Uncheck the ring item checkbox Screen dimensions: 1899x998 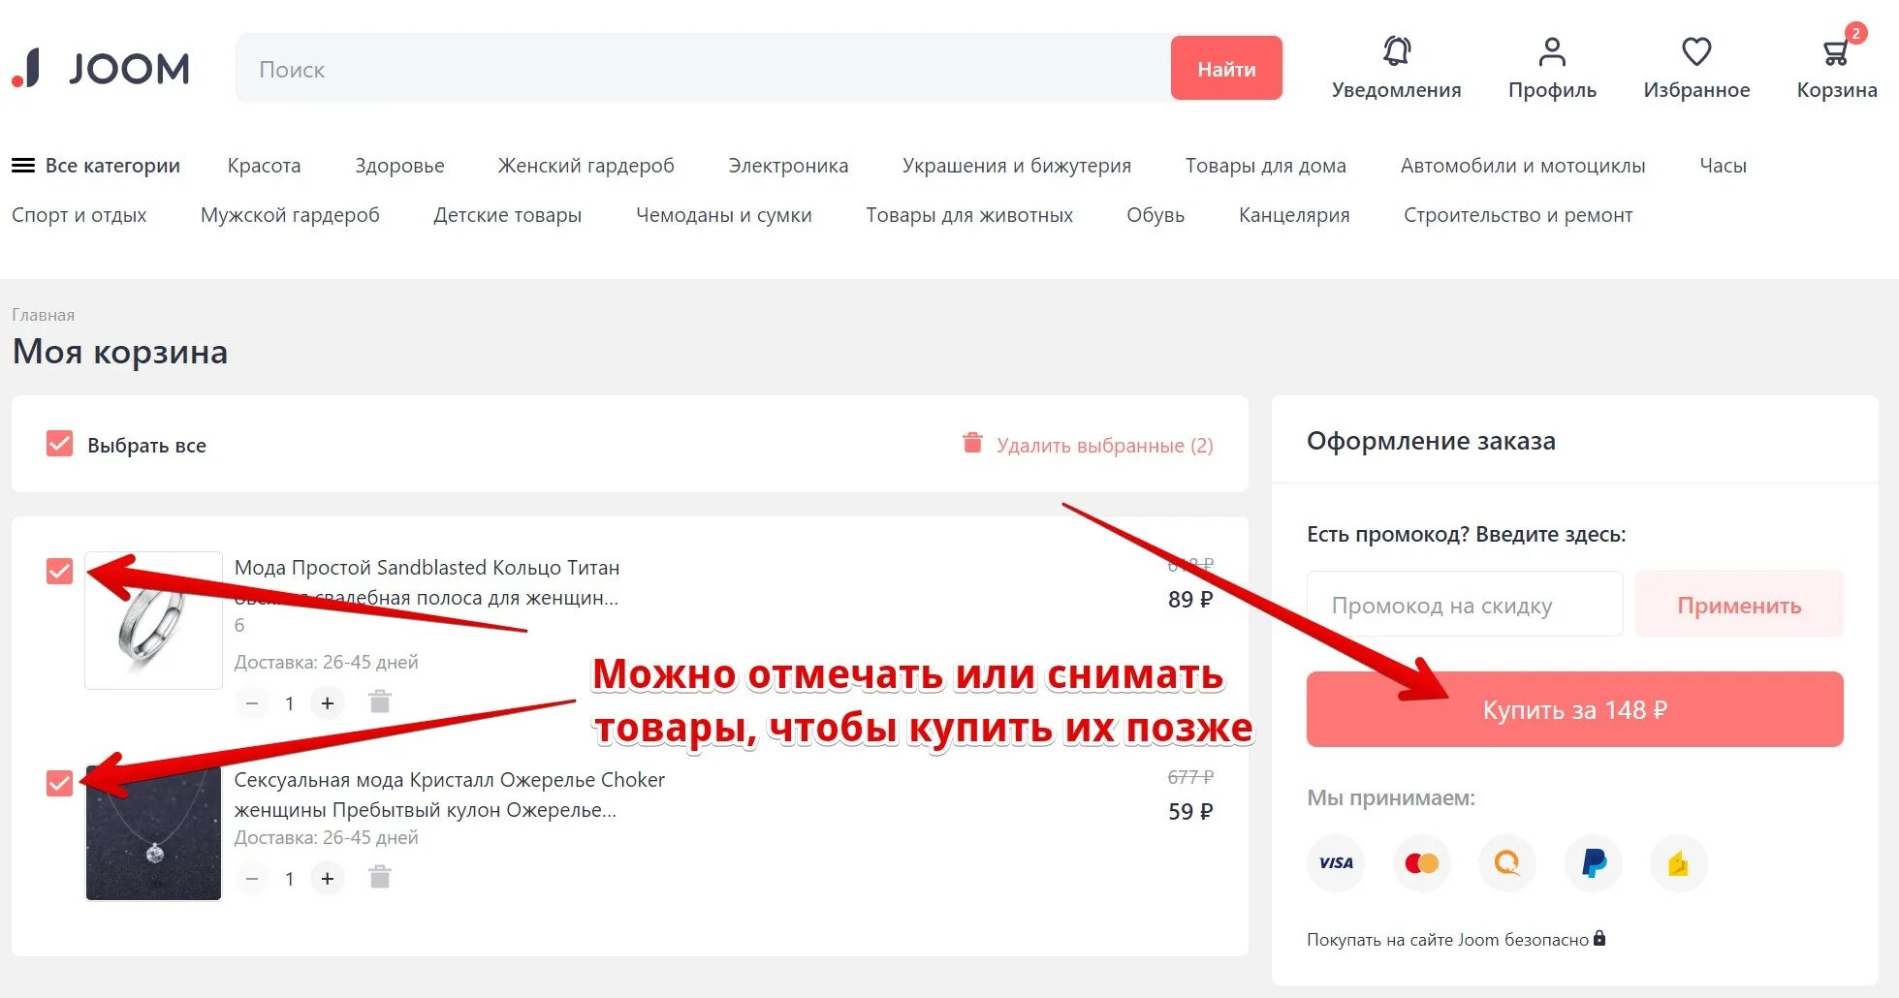(59, 571)
